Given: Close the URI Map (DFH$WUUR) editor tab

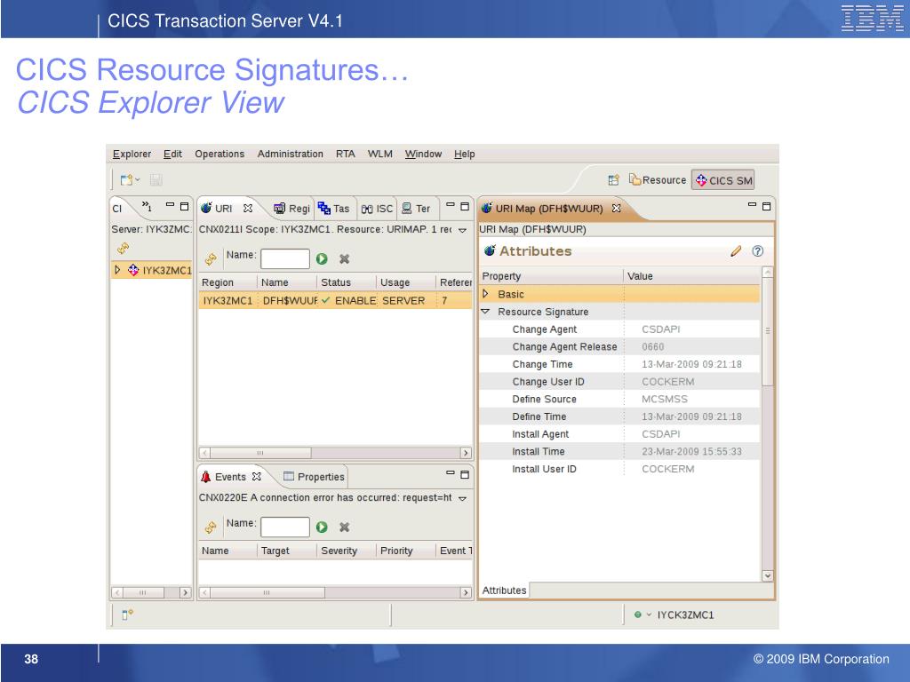Looking at the screenshot, I should (617, 208).
